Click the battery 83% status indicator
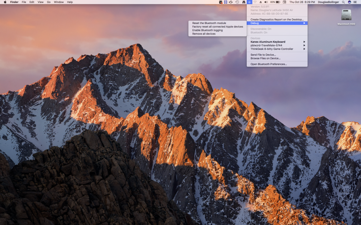The height and width of the screenshot is (225, 361). (x=275, y=2)
